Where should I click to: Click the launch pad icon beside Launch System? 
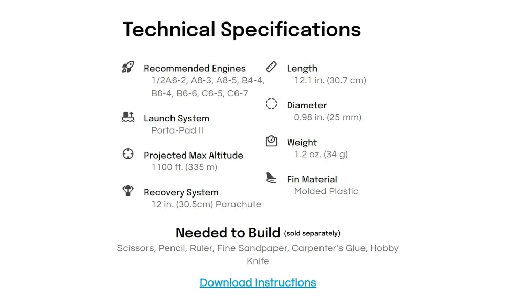click(x=128, y=117)
